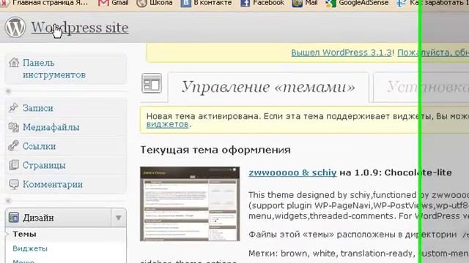Click the dashboard house icon
Viewport: 469px width, 263px height.
[x=14, y=63]
